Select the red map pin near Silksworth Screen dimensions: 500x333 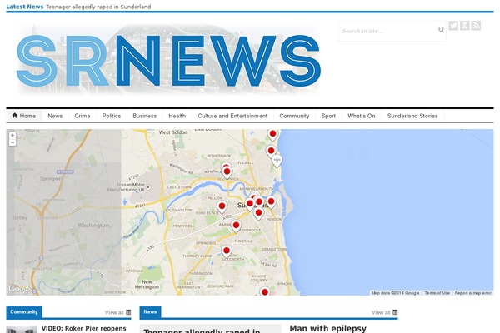pyautogui.click(x=227, y=251)
